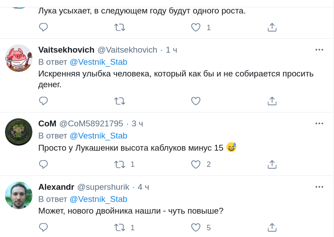The image size is (334, 237).
Task: Open more options on CoM's tweet
Action: pos(319,123)
